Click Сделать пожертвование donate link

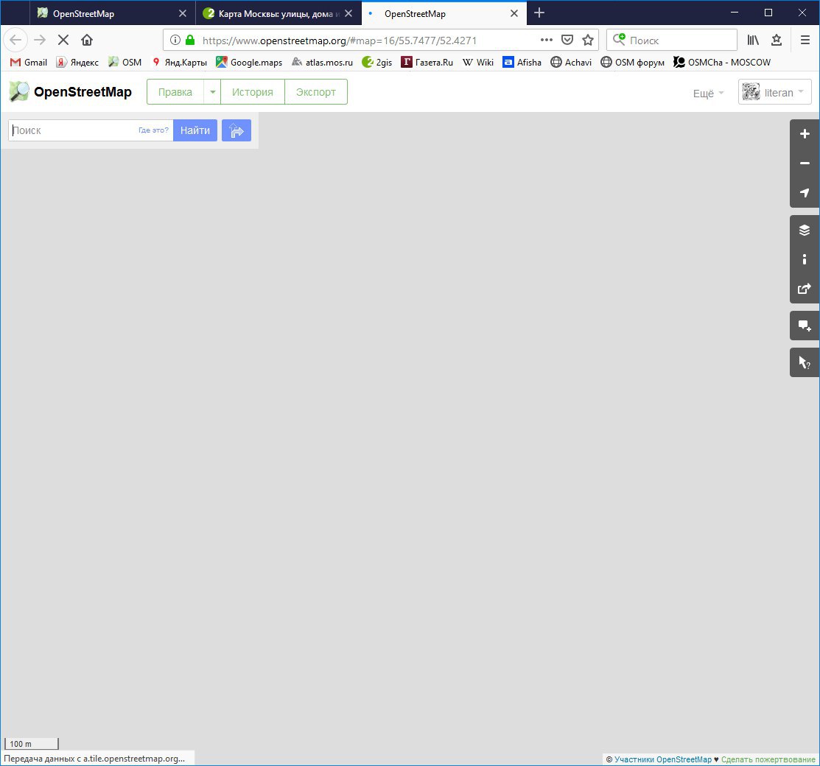(768, 759)
